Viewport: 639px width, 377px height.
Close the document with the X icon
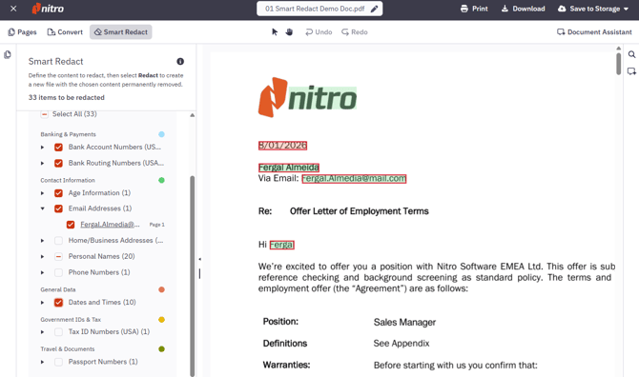tap(13, 9)
